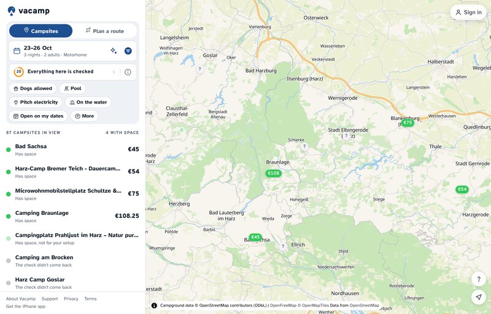Click the question-mark marker near Goslar
The width and height of the screenshot is (491, 314).
(199, 69)
